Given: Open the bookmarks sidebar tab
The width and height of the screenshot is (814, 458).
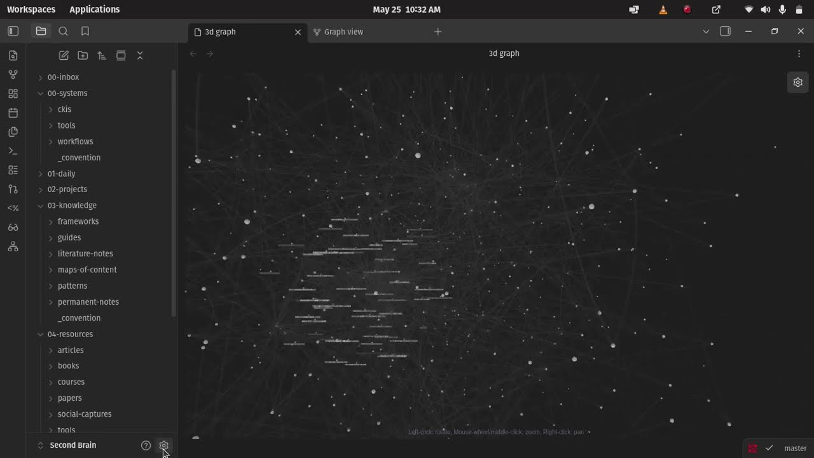Looking at the screenshot, I should tap(85, 31).
